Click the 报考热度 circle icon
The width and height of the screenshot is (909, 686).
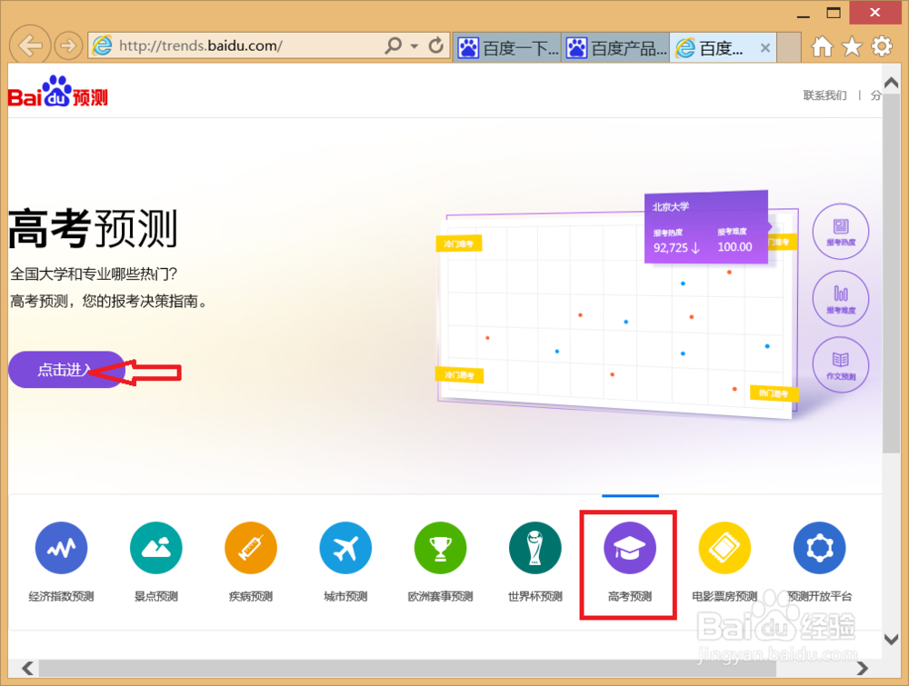point(841,231)
